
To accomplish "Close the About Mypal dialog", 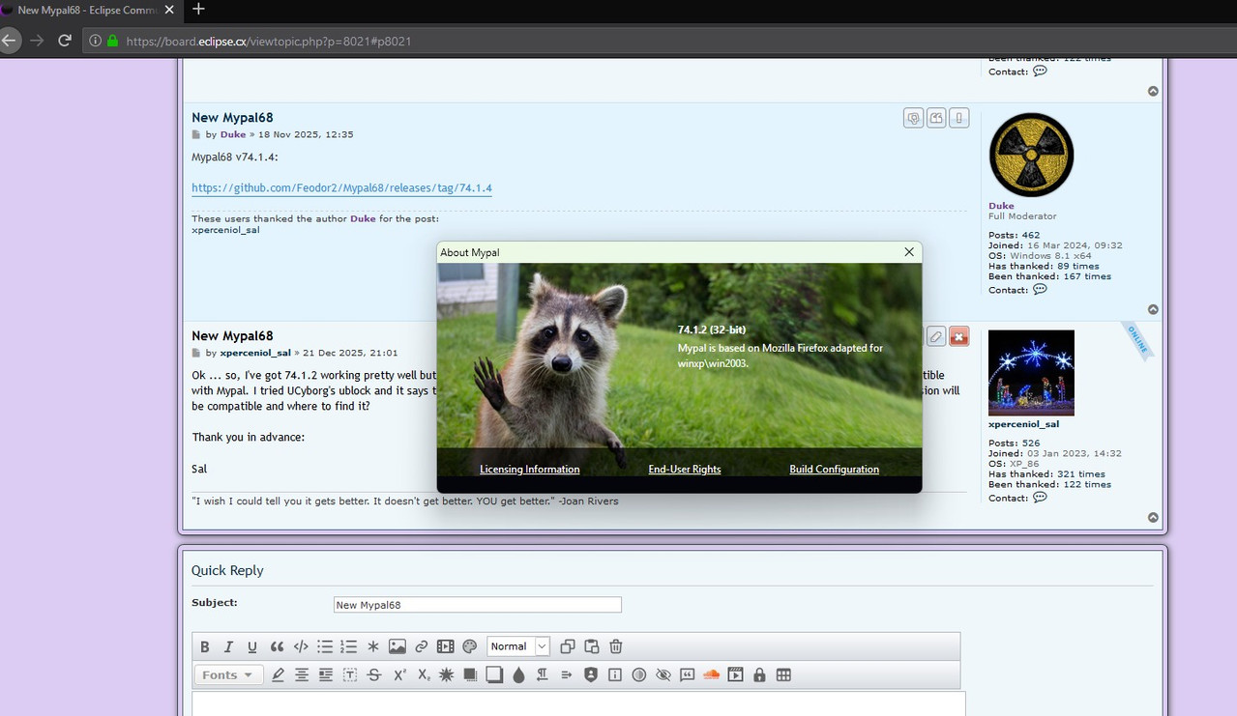I will [x=908, y=252].
